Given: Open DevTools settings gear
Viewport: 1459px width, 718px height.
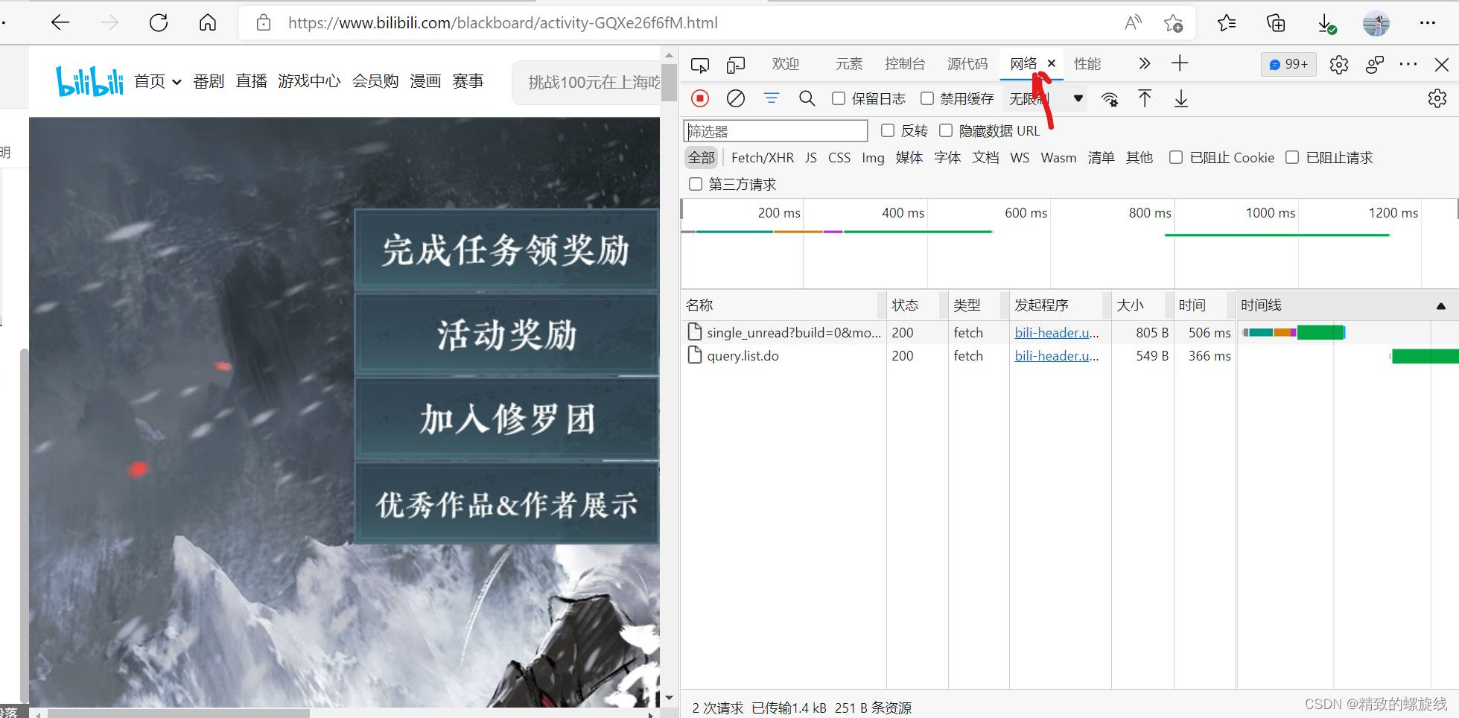Looking at the screenshot, I should pos(1339,65).
